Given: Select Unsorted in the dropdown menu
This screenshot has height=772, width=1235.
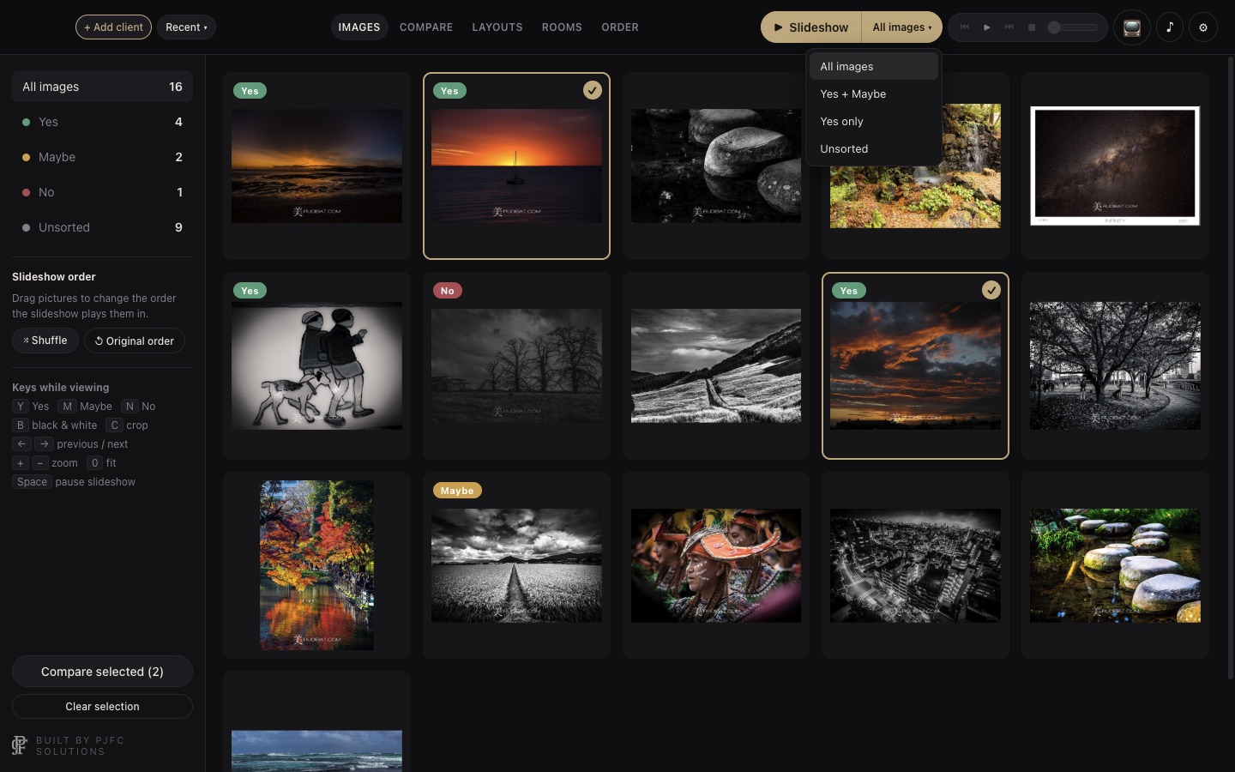Looking at the screenshot, I should pyautogui.click(x=873, y=148).
